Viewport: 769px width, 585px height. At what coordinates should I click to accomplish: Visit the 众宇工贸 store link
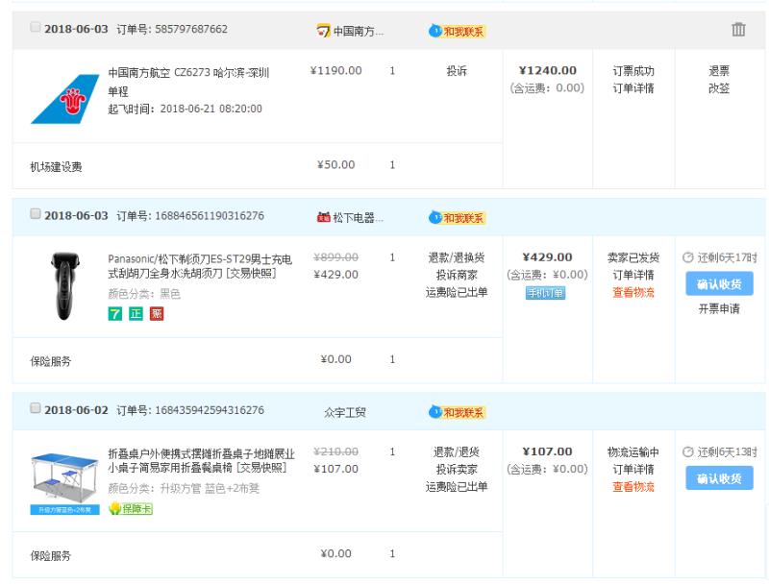click(x=345, y=412)
